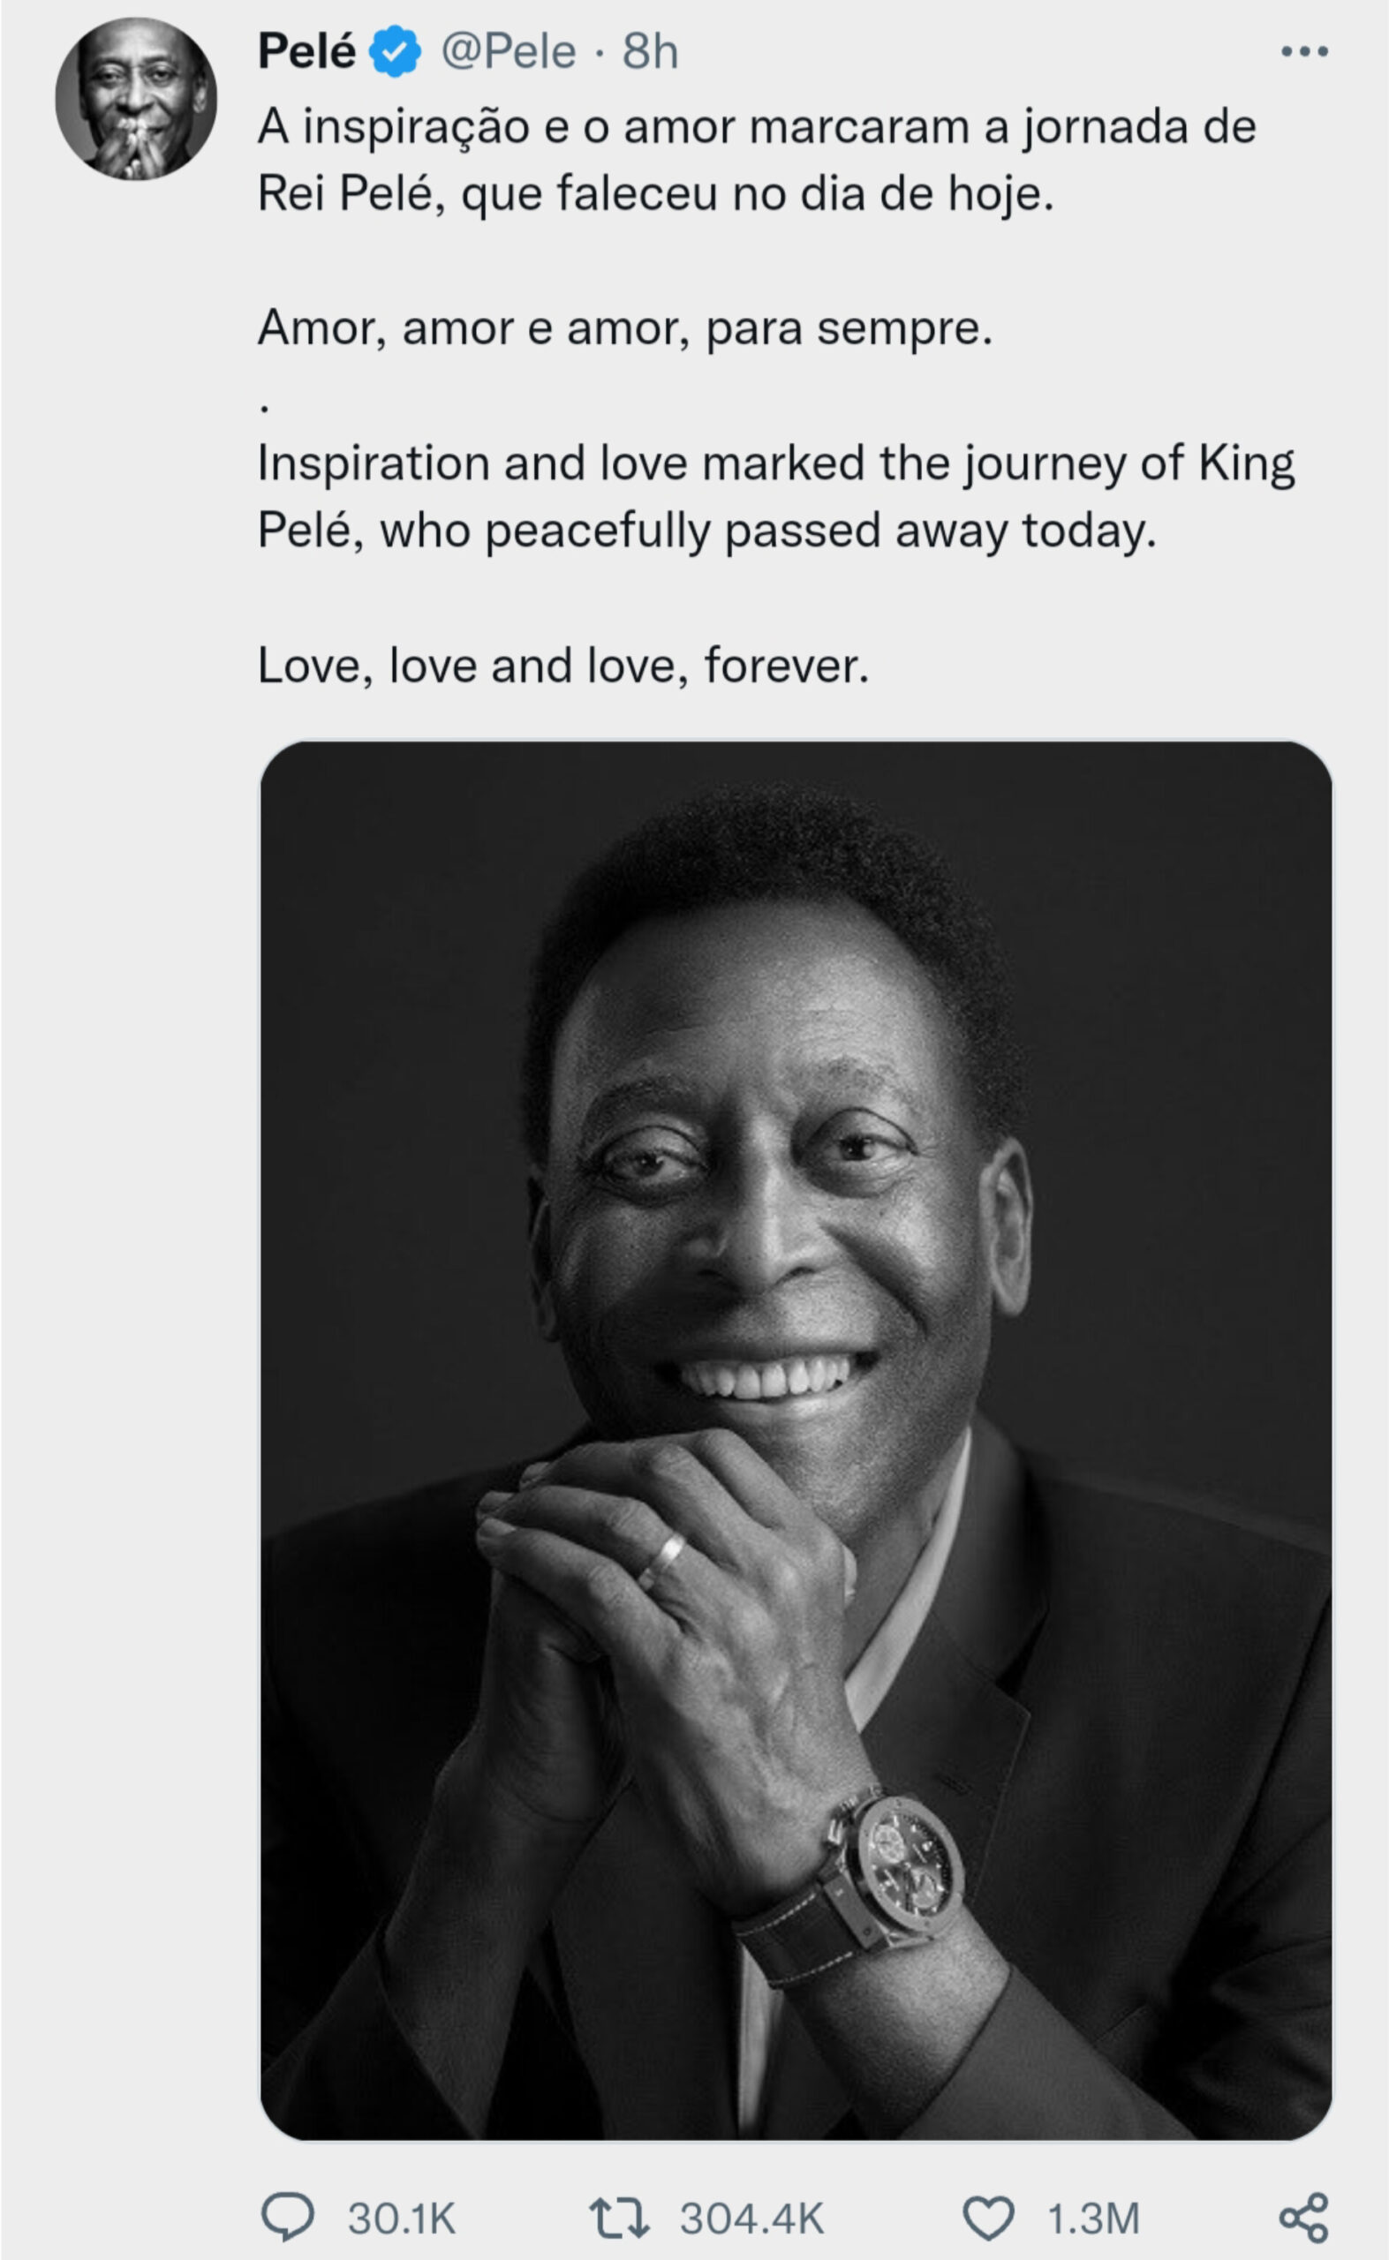The image size is (1389, 2260).
Task: Click the retweet arrows icon
Action: 618,2217
